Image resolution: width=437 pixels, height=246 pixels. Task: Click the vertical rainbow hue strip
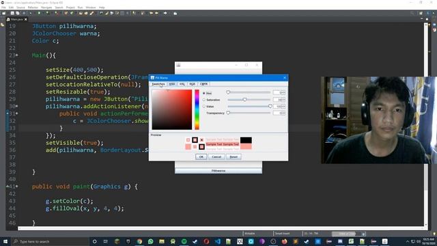(197, 109)
